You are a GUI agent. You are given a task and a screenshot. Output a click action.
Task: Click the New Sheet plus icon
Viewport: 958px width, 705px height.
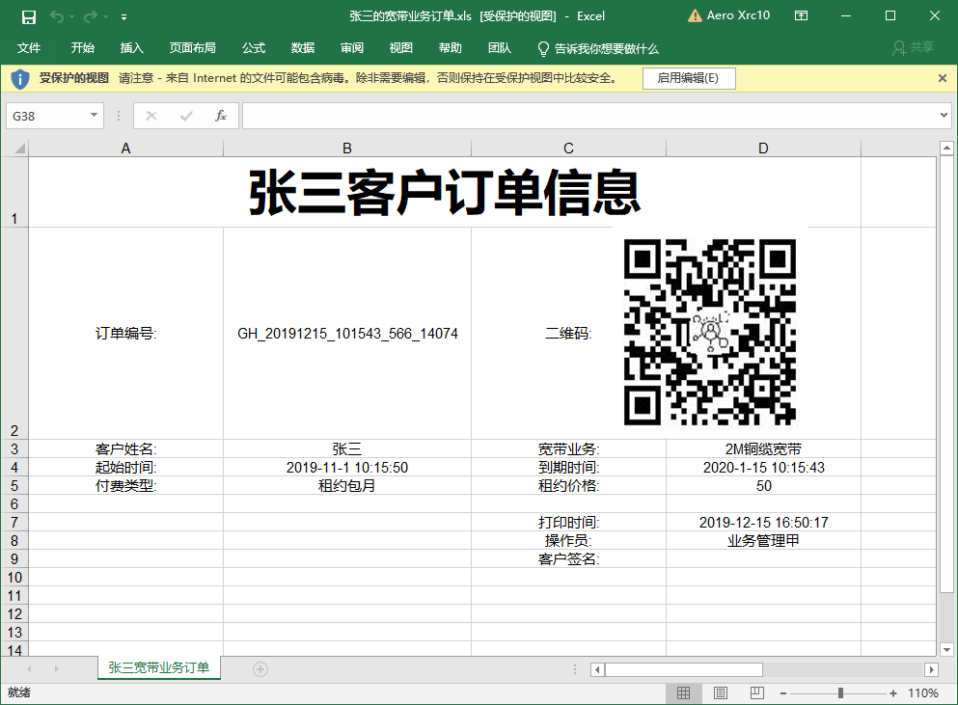pyautogui.click(x=260, y=669)
